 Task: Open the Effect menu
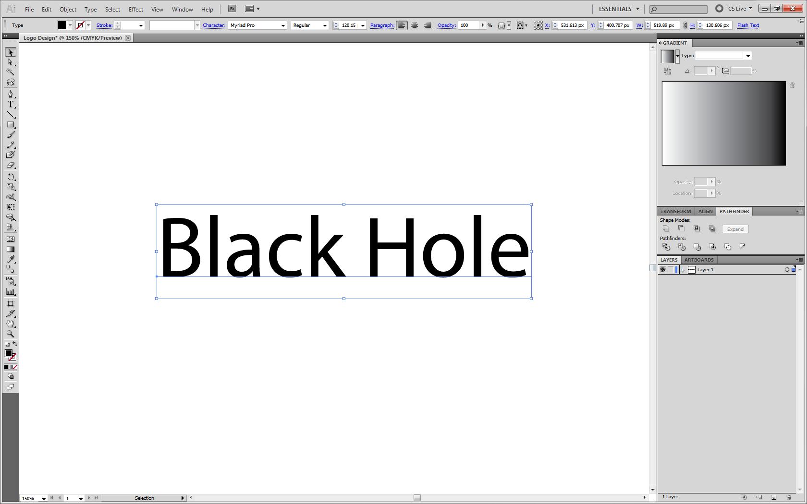tap(136, 9)
